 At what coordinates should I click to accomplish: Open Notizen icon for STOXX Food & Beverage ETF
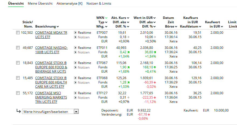tap(75, 67)
